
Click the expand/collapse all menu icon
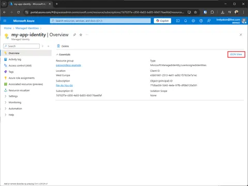pos(43,46)
